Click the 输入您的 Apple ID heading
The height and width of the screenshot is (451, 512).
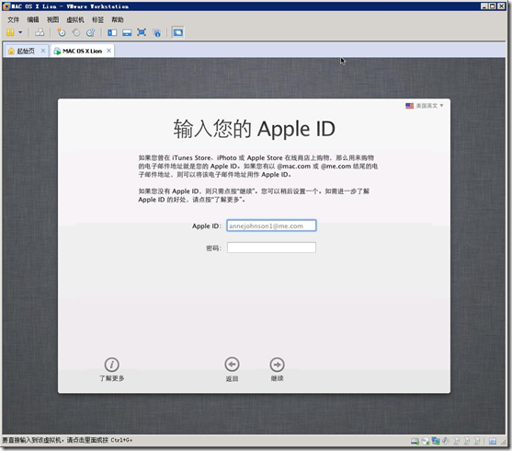pyautogui.click(x=255, y=129)
